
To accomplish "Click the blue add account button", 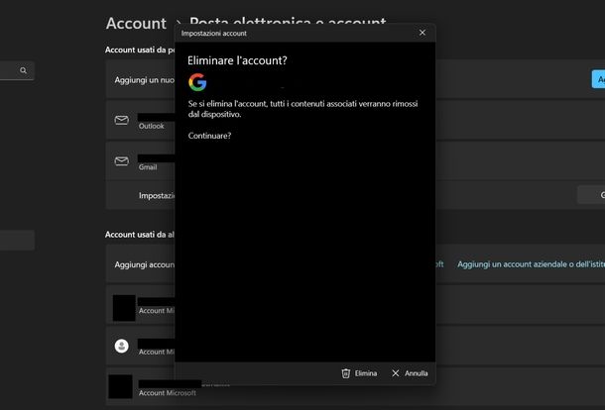I will coord(598,79).
